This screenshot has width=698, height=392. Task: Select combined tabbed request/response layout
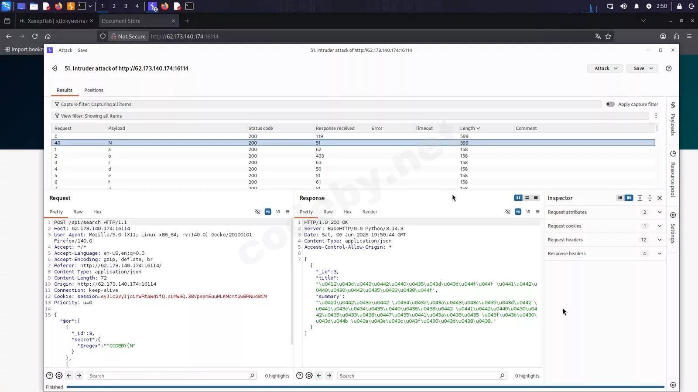point(536,198)
